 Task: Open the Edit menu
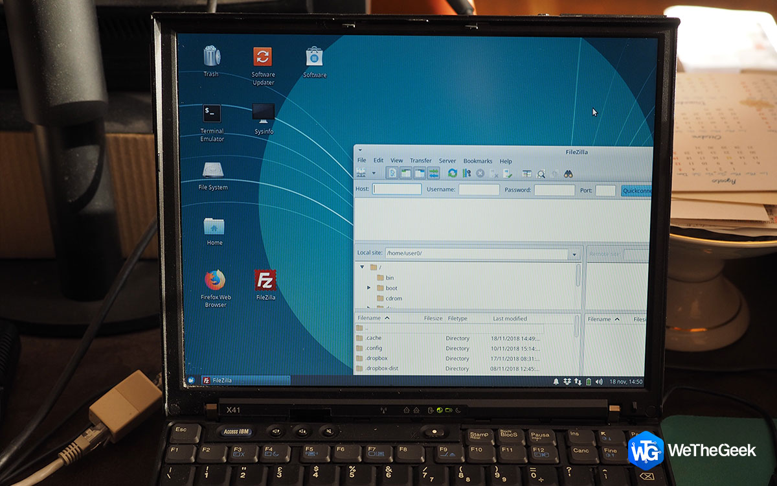click(x=378, y=161)
